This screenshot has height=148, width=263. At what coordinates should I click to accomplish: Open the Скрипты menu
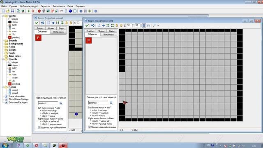(x=45, y=6)
